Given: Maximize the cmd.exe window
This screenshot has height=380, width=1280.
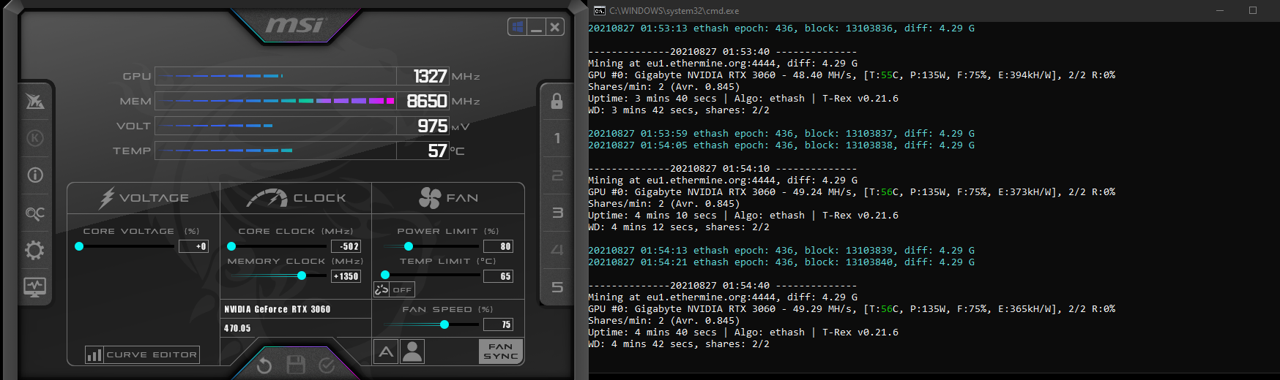Looking at the screenshot, I should pyautogui.click(x=1253, y=10).
